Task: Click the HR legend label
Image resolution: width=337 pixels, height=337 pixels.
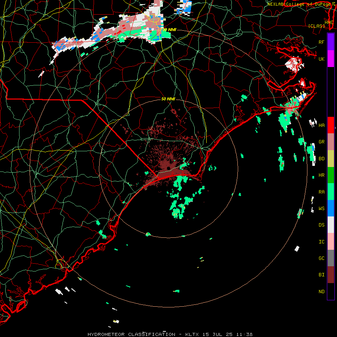Action: (321, 175)
